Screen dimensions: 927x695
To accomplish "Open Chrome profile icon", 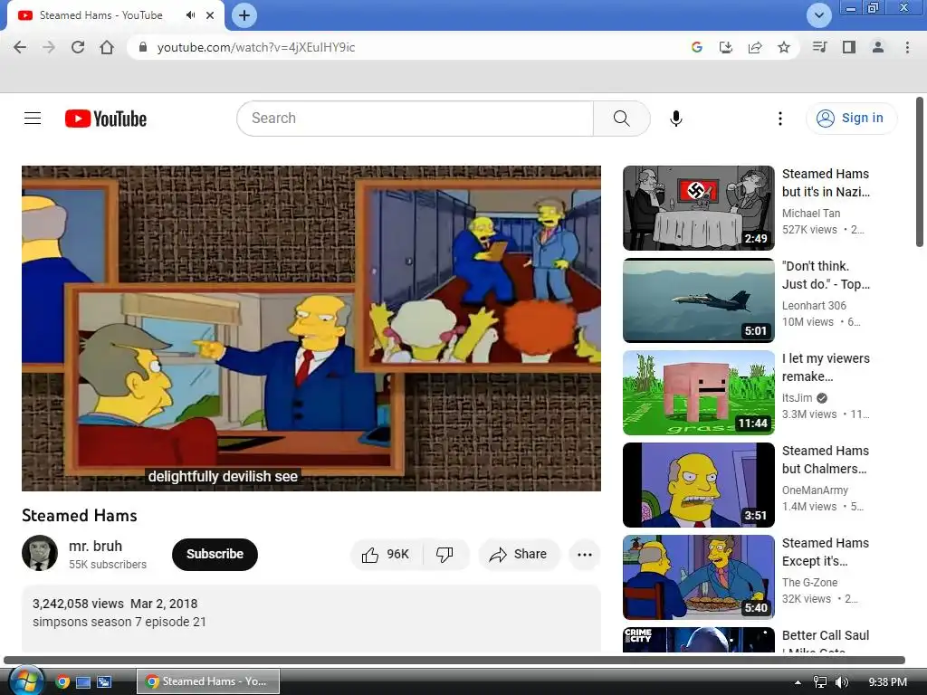I will [878, 47].
